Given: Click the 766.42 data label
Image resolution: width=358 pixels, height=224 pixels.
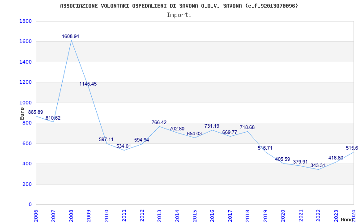Looking at the screenshot, I should click(159, 122).
